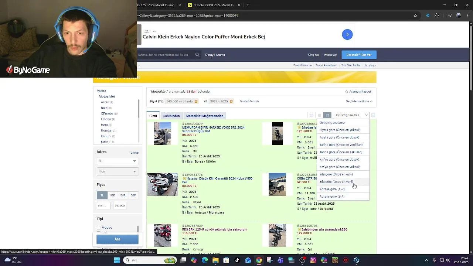The image size is (473, 266).
Task: Open Microsoft Teams from the taskbar
Action: click(x=280, y=260)
